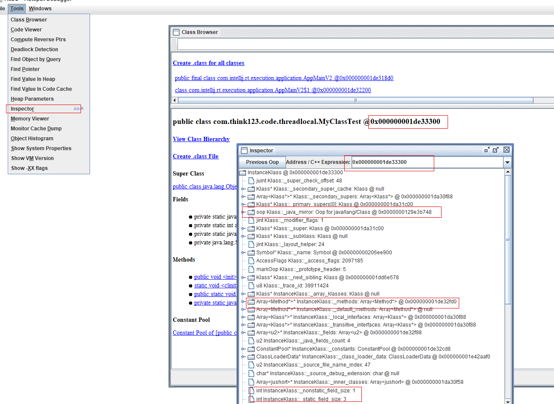This screenshot has height=404, width=554.
Task: Expand the InstanceKlass::_methods array node
Action: (x=243, y=302)
